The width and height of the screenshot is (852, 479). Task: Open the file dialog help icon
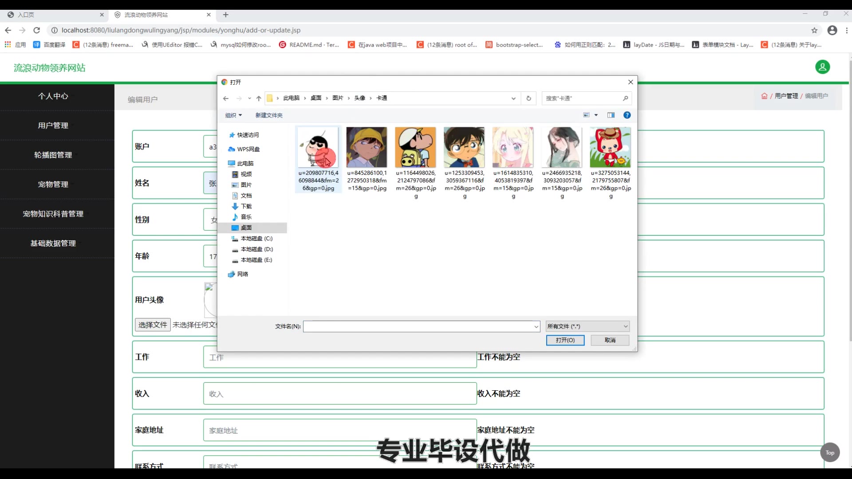point(627,115)
